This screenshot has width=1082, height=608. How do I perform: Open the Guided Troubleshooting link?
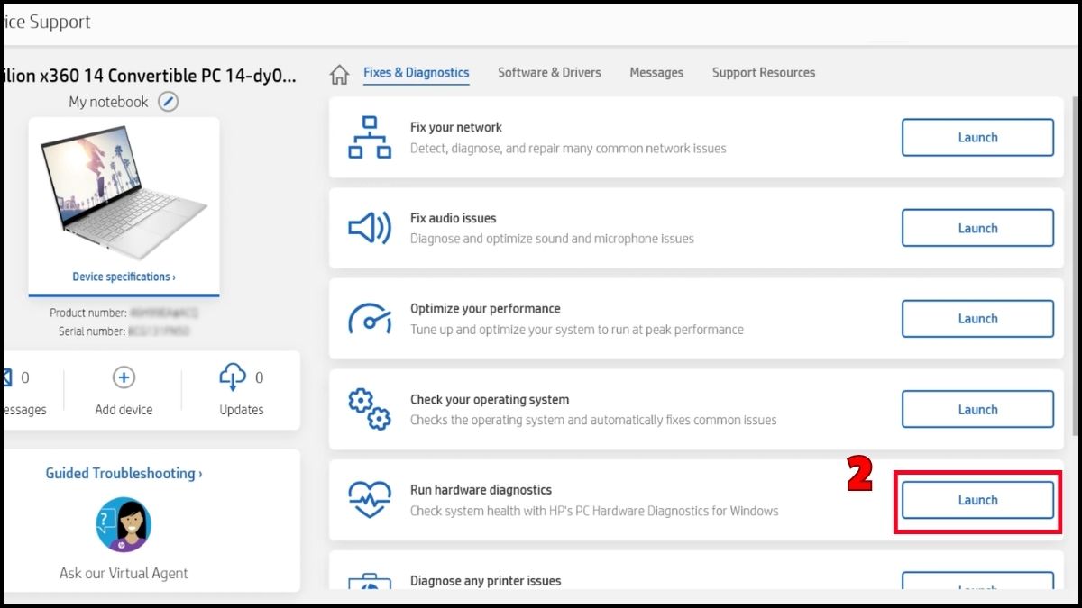tap(124, 473)
